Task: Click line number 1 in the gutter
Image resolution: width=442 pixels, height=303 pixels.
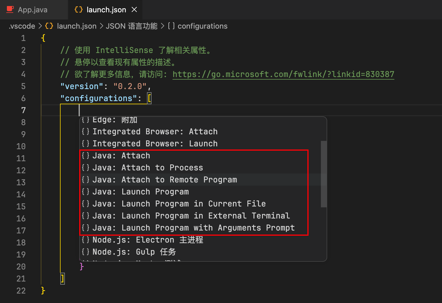Action: pyautogui.click(x=23, y=38)
